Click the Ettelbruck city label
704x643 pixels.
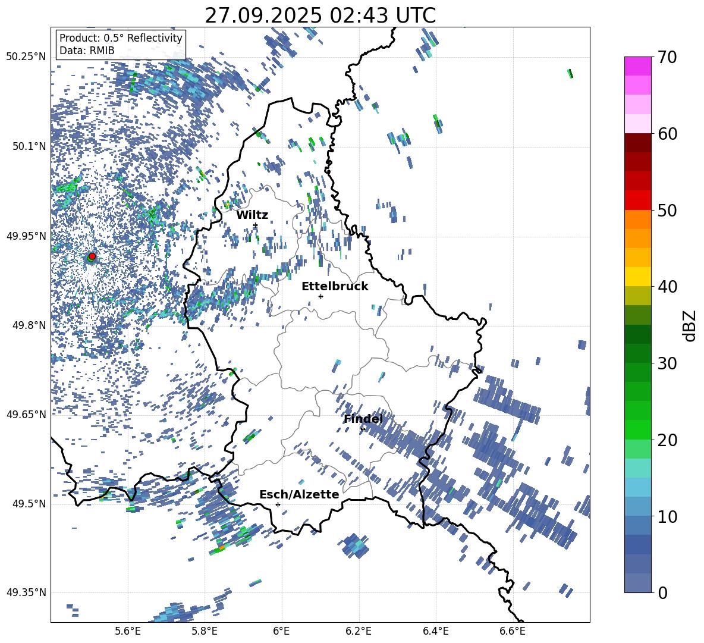point(335,287)
